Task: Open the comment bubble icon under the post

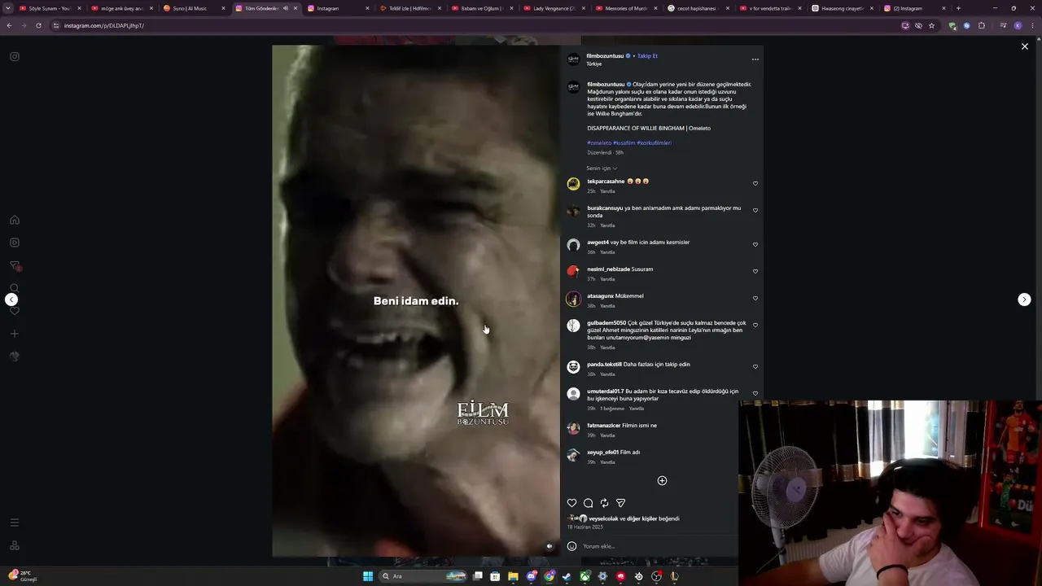Action: [588, 503]
